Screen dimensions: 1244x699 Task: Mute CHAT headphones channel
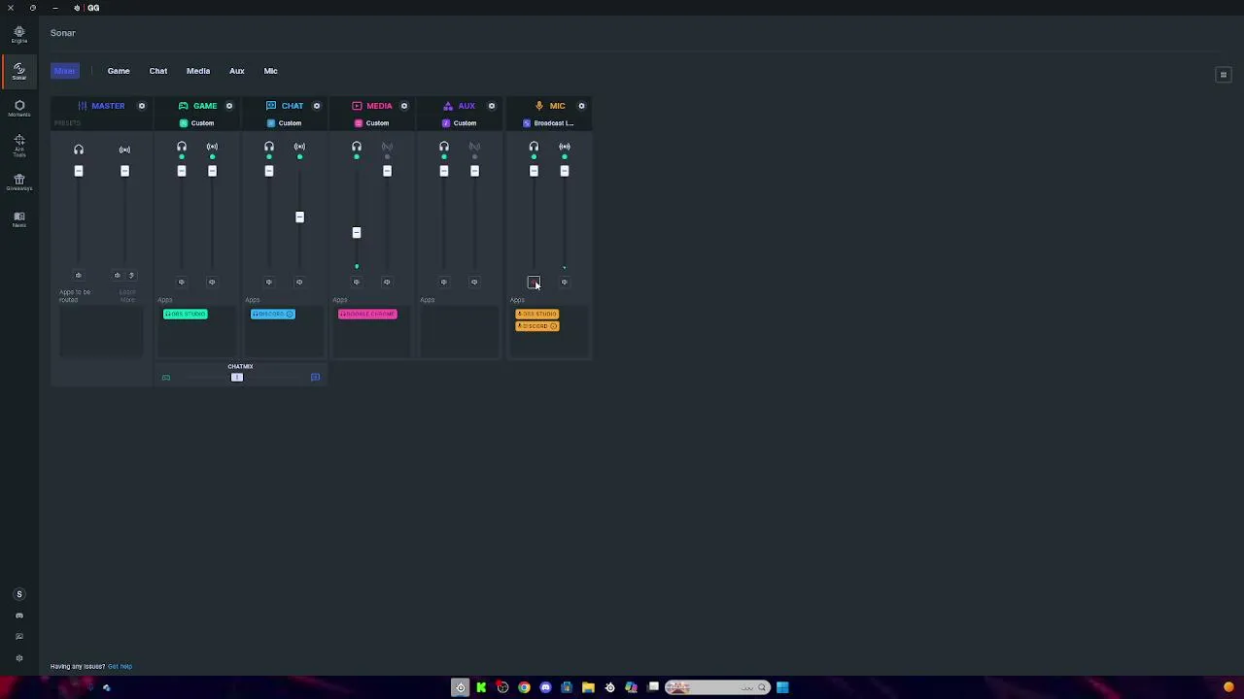[268, 283]
